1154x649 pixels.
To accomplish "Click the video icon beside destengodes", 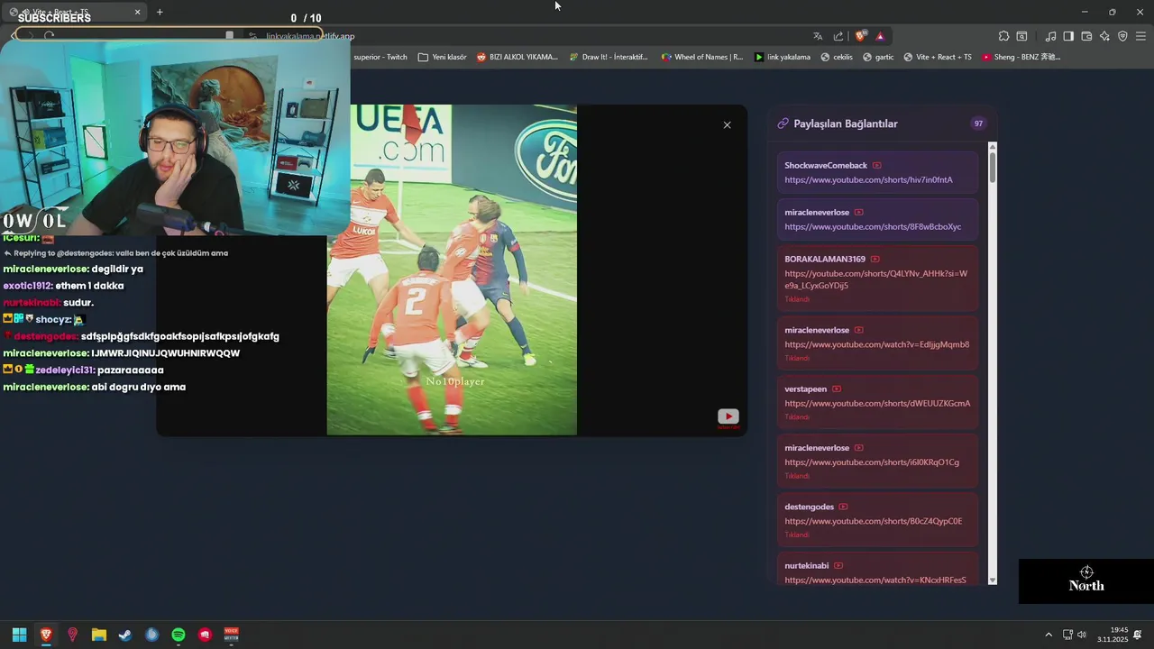I will (x=843, y=507).
